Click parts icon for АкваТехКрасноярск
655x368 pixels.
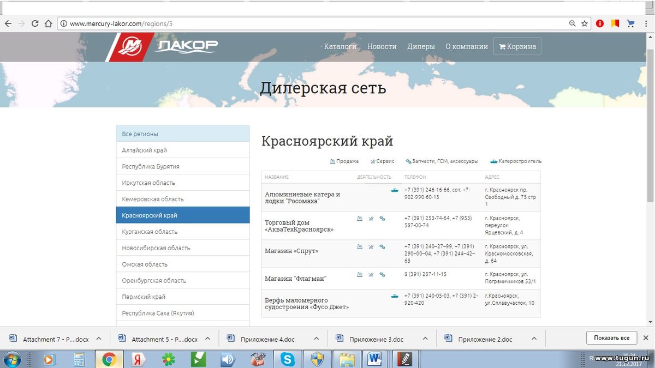pos(382,218)
